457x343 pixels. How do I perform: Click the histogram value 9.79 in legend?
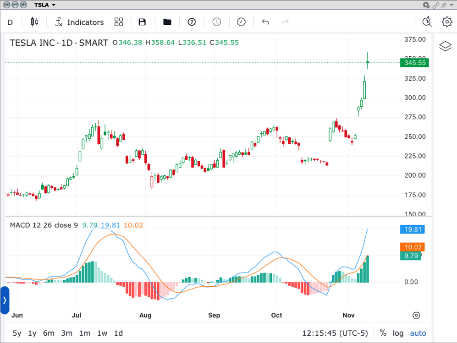click(x=90, y=225)
